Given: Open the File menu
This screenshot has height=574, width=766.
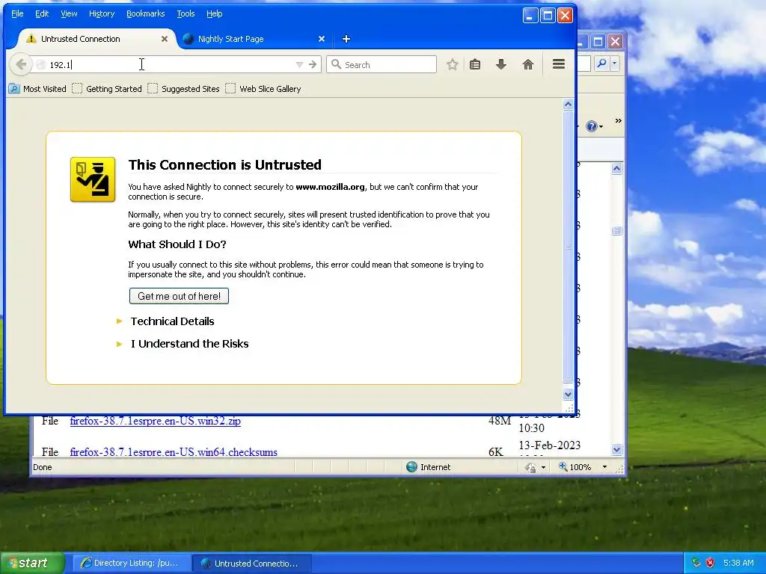Looking at the screenshot, I should [17, 13].
